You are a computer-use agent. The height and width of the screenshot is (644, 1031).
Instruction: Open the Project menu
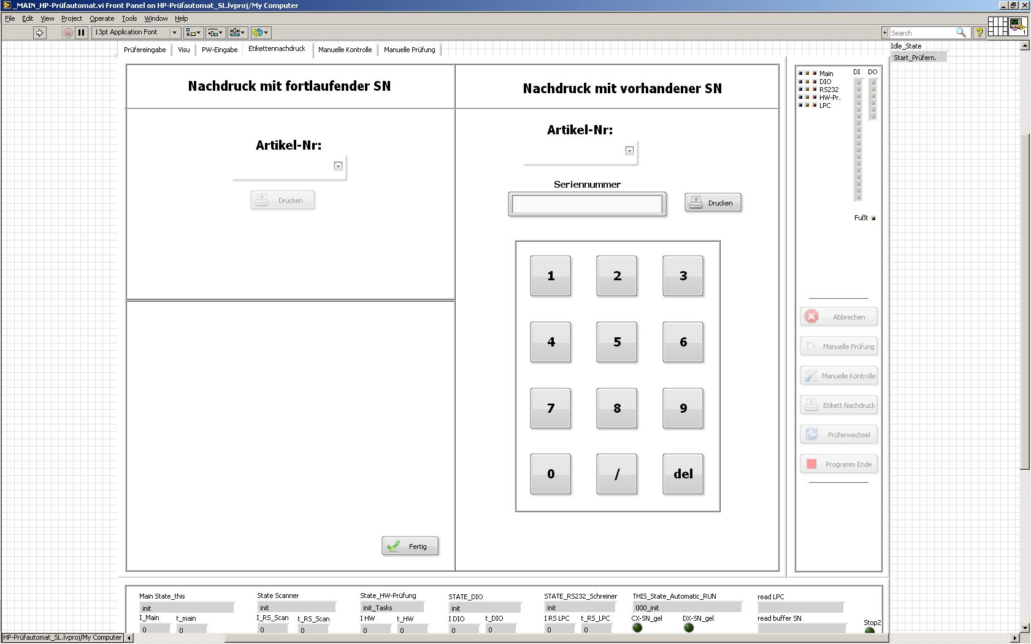(72, 18)
